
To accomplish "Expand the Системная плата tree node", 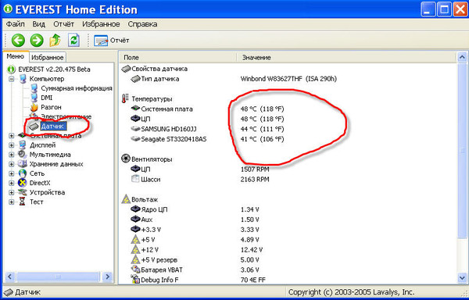I will (x=12, y=136).
